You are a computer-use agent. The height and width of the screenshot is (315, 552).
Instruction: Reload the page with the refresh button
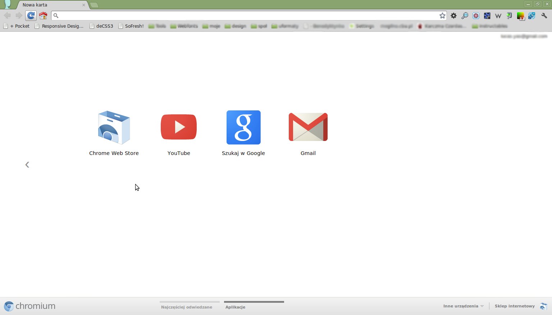(31, 15)
